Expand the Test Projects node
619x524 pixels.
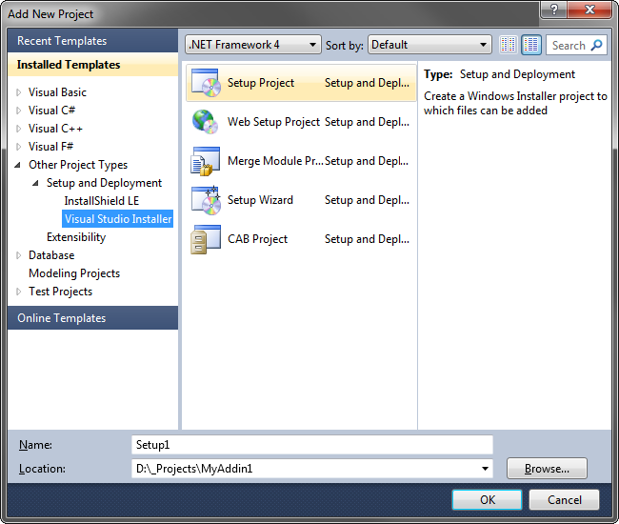click(18, 292)
